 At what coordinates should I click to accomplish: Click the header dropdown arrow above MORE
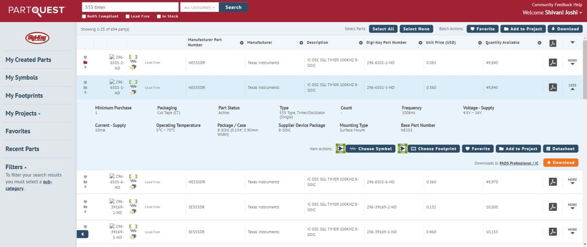coord(573,42)
